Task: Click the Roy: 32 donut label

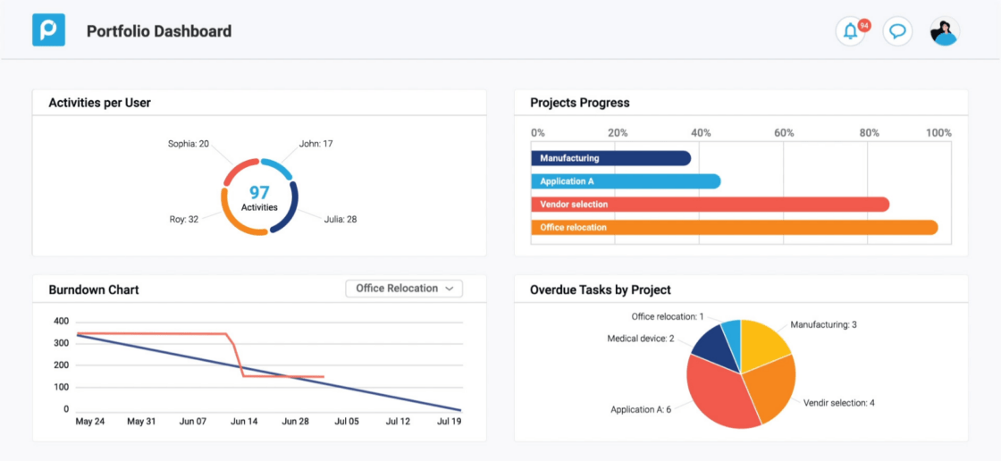Action: [184, 219]
